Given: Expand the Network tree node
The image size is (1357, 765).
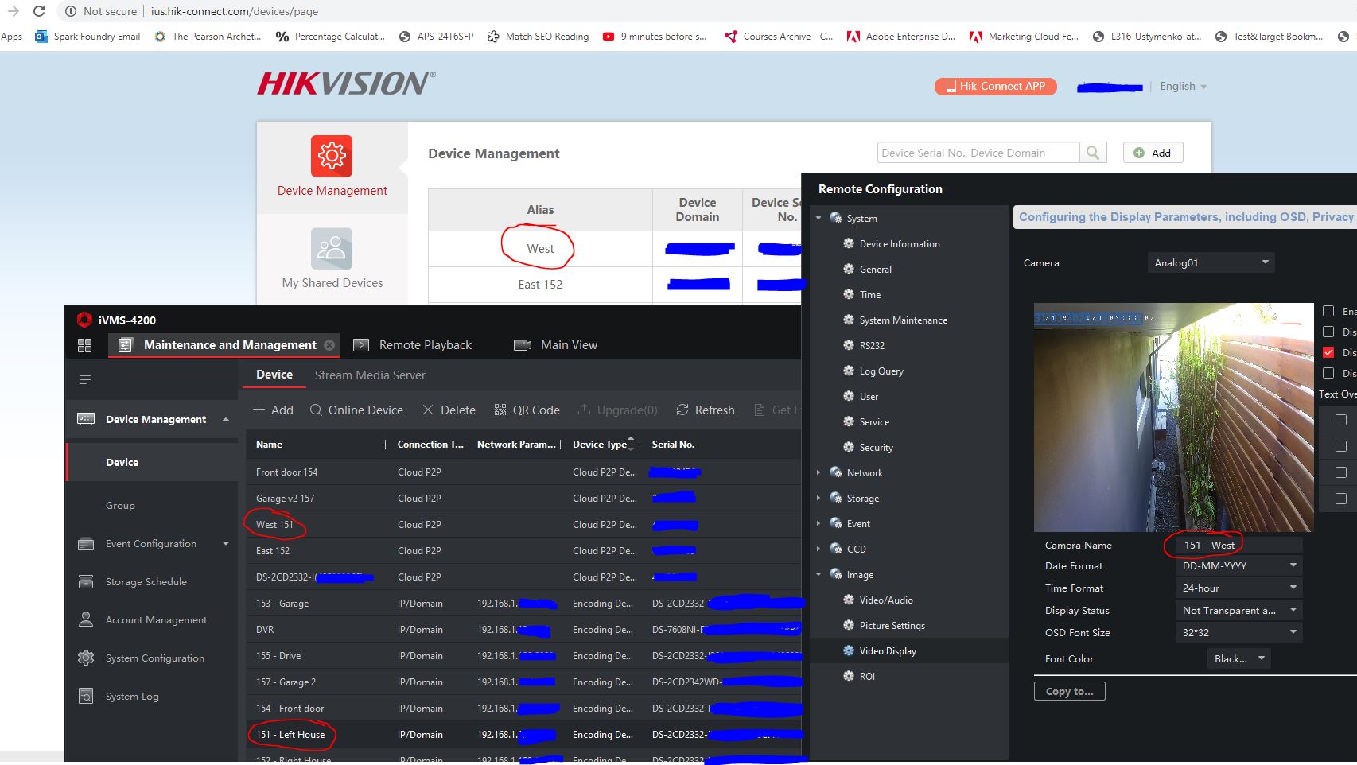Looking at the screenshot, I should click(x=818, y=473).
